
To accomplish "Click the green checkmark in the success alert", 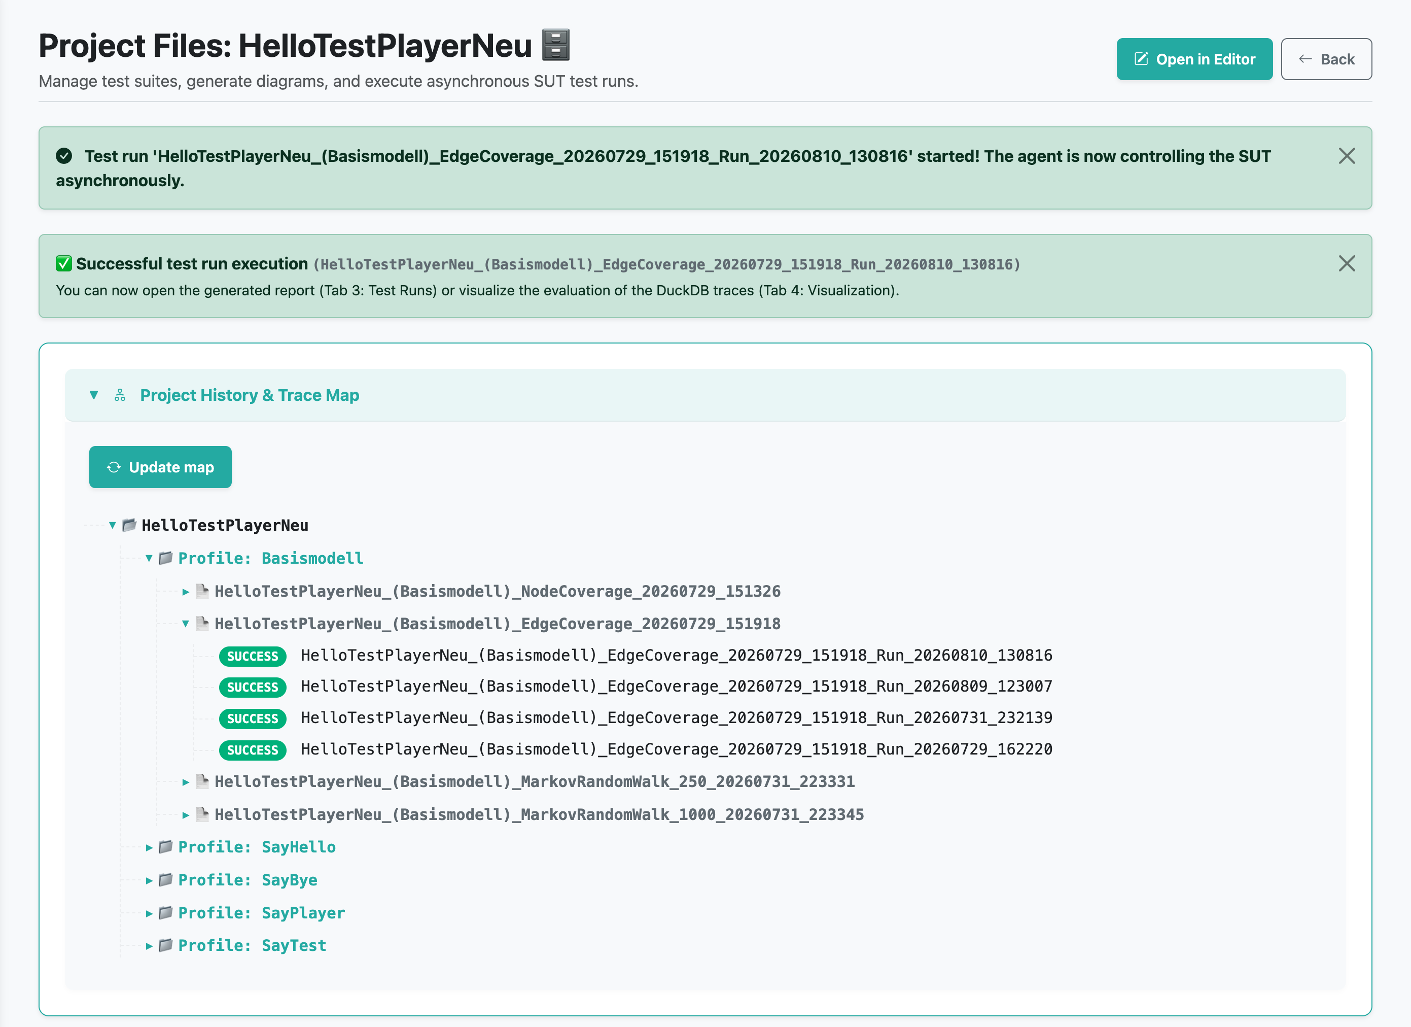I will [64, 263].
